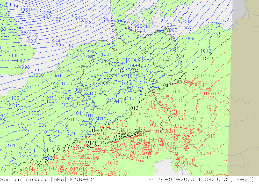This screenshot has height=189, width=259.
Task: Click the merged red '10141015' isobar label
Action: click(x=205, y=76)
